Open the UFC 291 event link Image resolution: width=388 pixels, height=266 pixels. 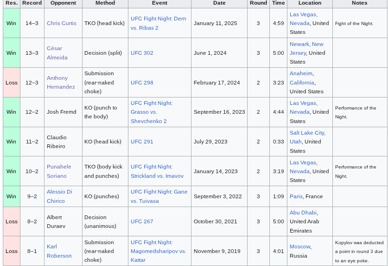tap(142, 142)
